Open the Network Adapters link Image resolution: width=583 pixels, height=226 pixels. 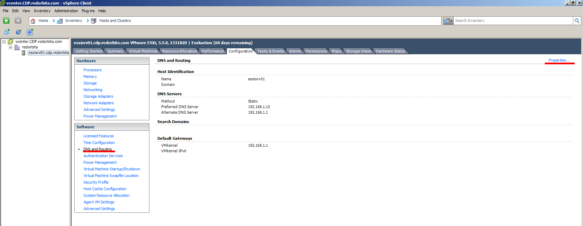pos(99,103)
